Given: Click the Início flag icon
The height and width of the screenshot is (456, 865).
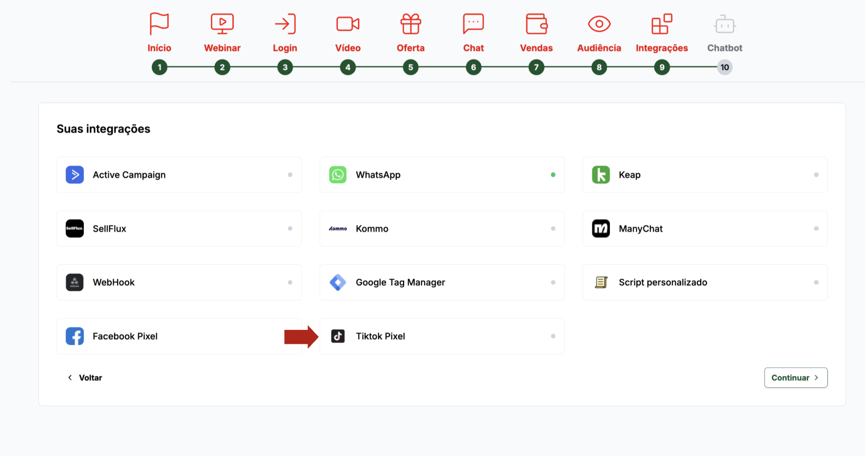Looking at the screenshot, I should click(159, 24).
